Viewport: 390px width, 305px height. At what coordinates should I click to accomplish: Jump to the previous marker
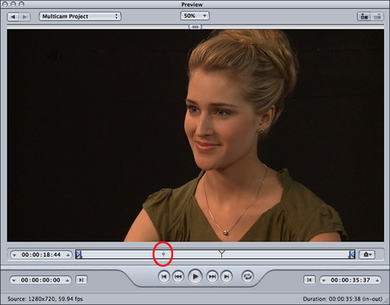click(x=164, y=276)
